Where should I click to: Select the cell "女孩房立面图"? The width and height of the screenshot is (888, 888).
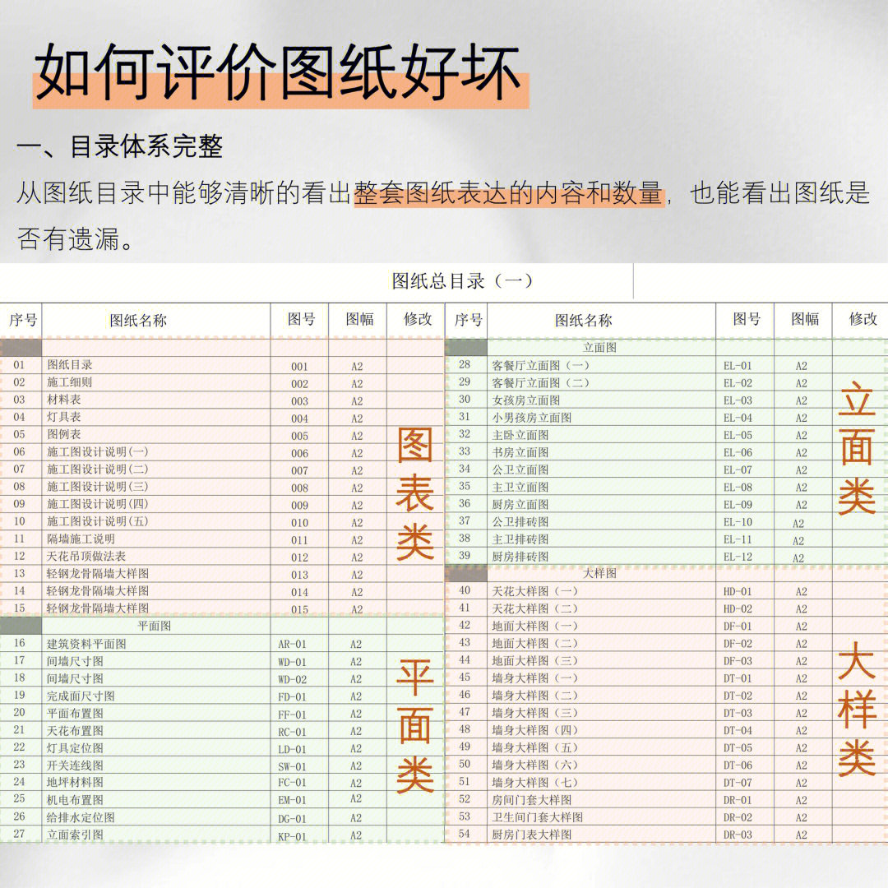tap(526, 400)
